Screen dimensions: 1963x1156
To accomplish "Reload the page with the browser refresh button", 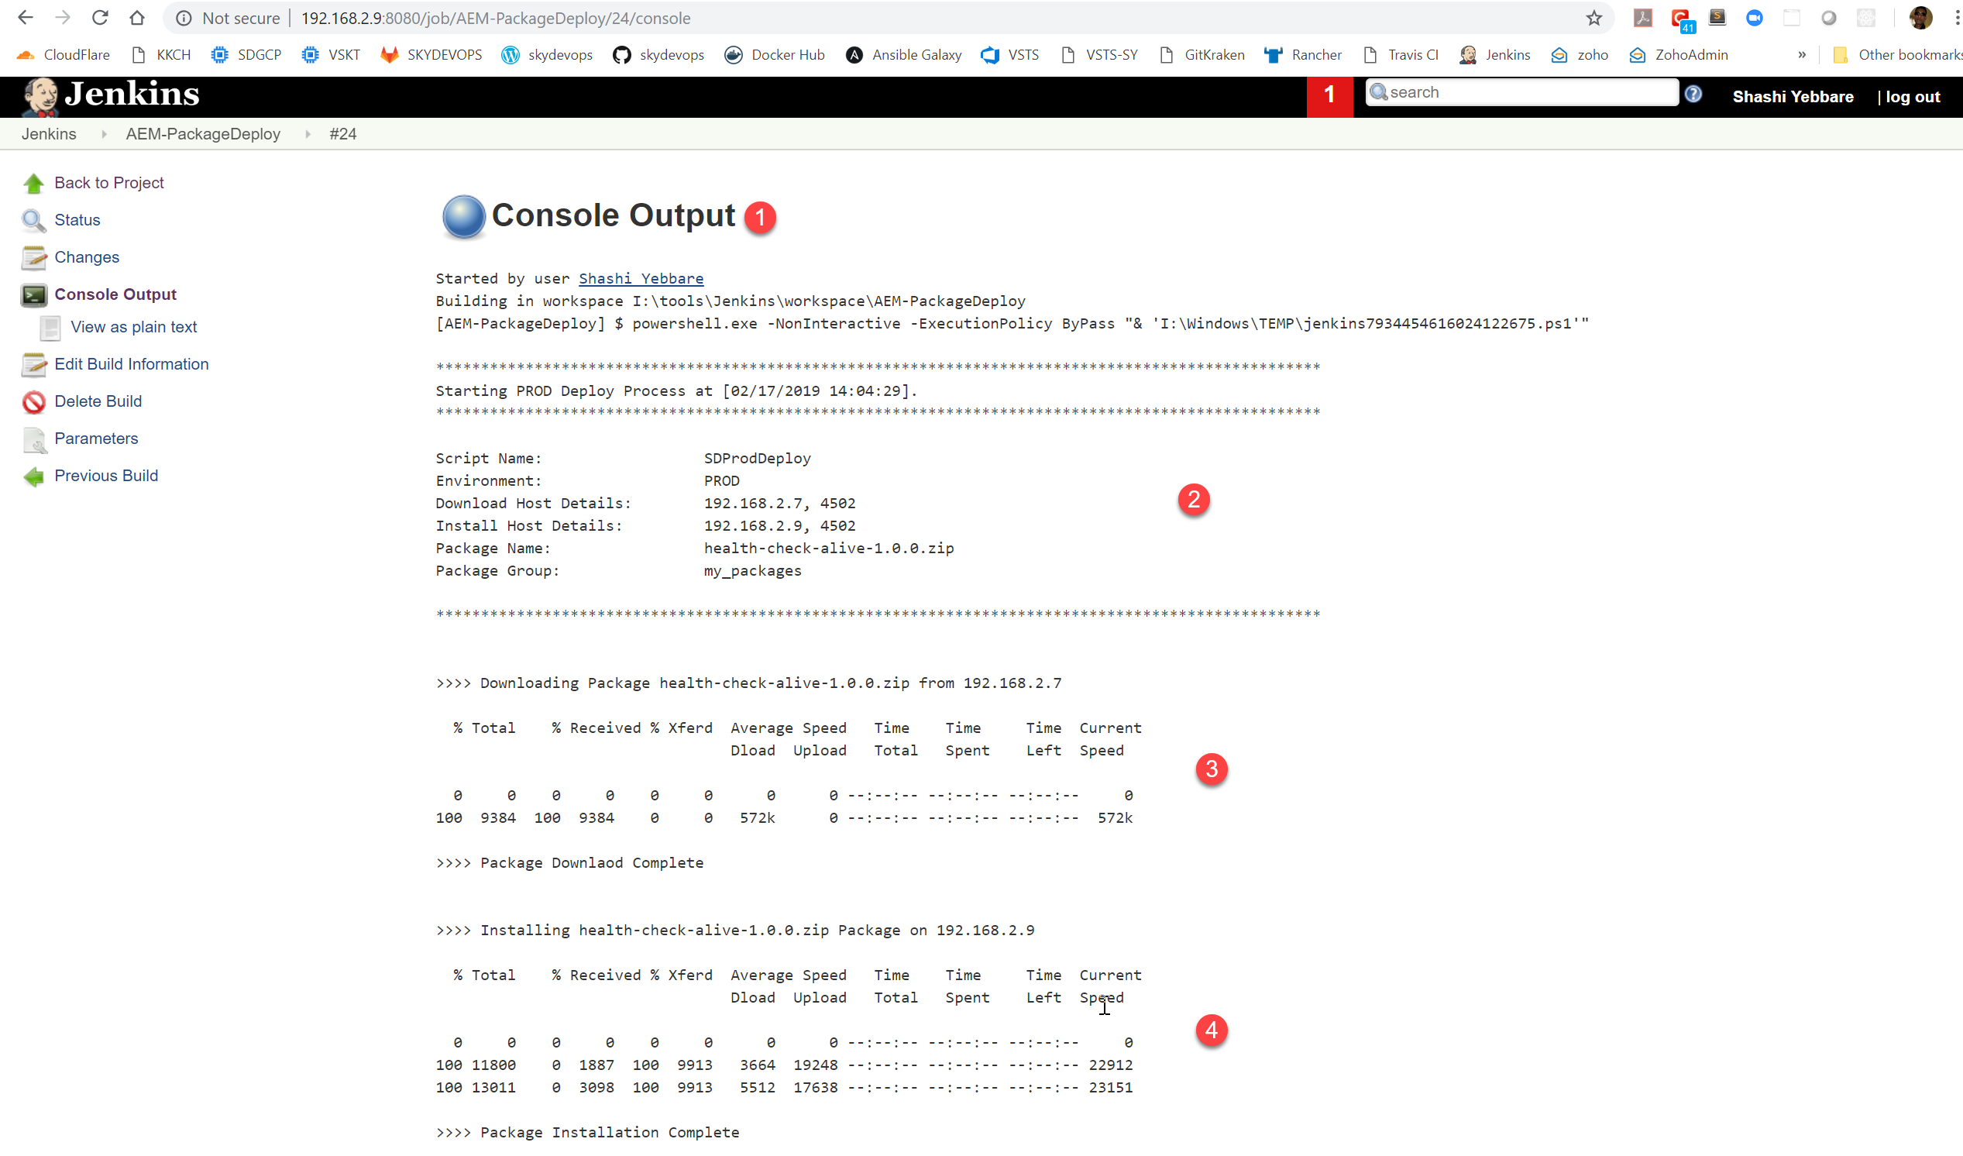I will (x=100, y=18).
